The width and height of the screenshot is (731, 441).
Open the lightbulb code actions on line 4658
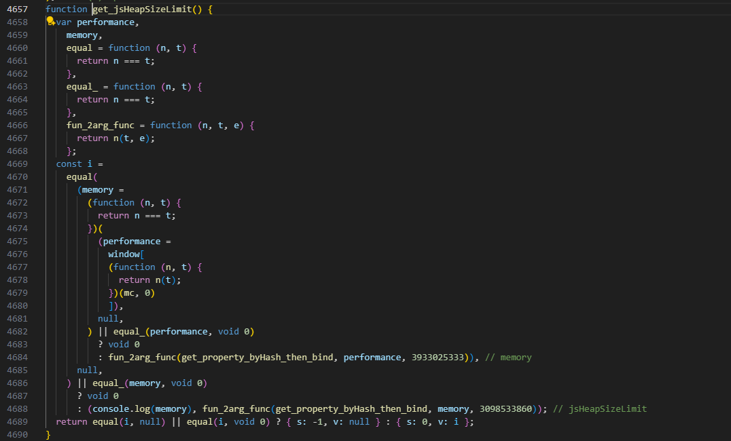pyautogui.click(x=51, y=21)
